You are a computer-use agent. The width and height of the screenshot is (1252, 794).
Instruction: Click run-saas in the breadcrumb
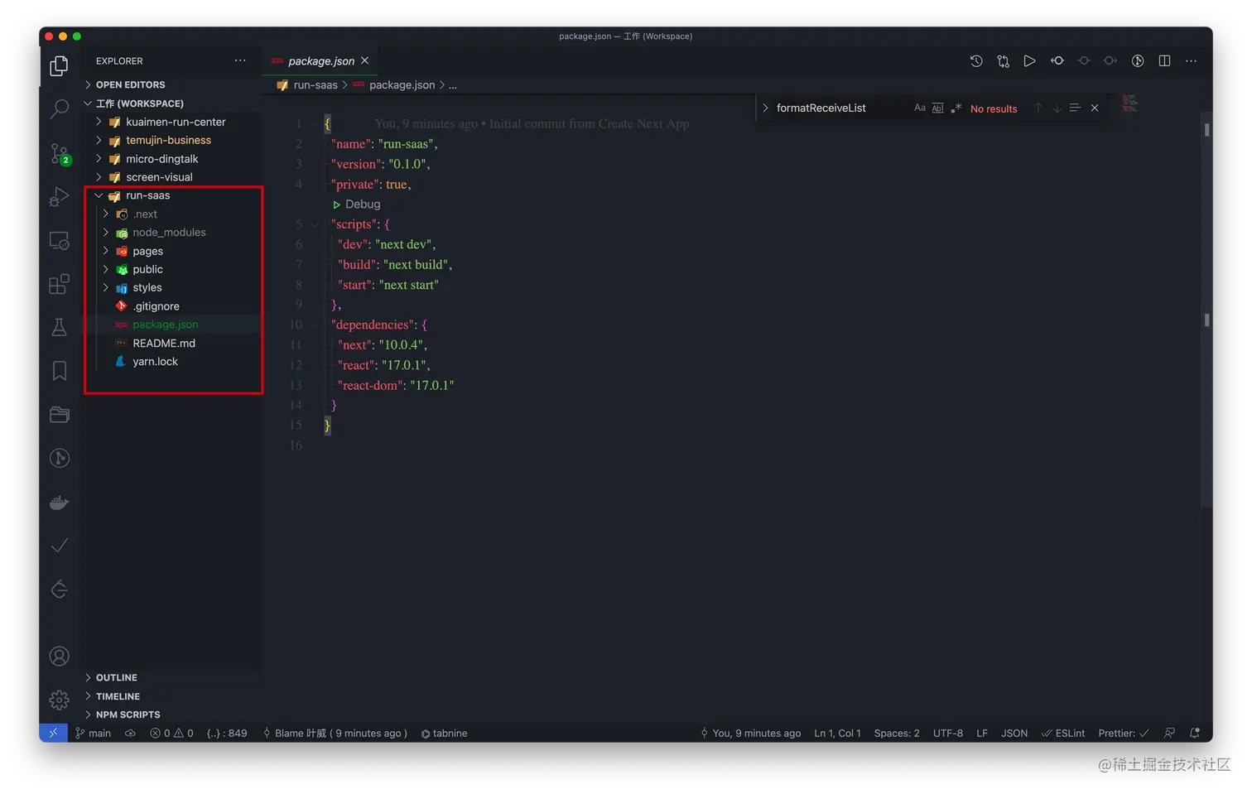pyautogui.click(x=315, y=84)
